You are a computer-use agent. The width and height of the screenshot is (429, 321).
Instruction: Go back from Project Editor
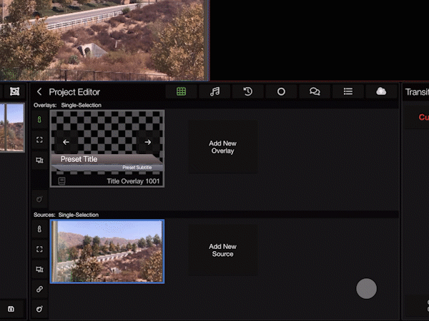pos(39,92)
